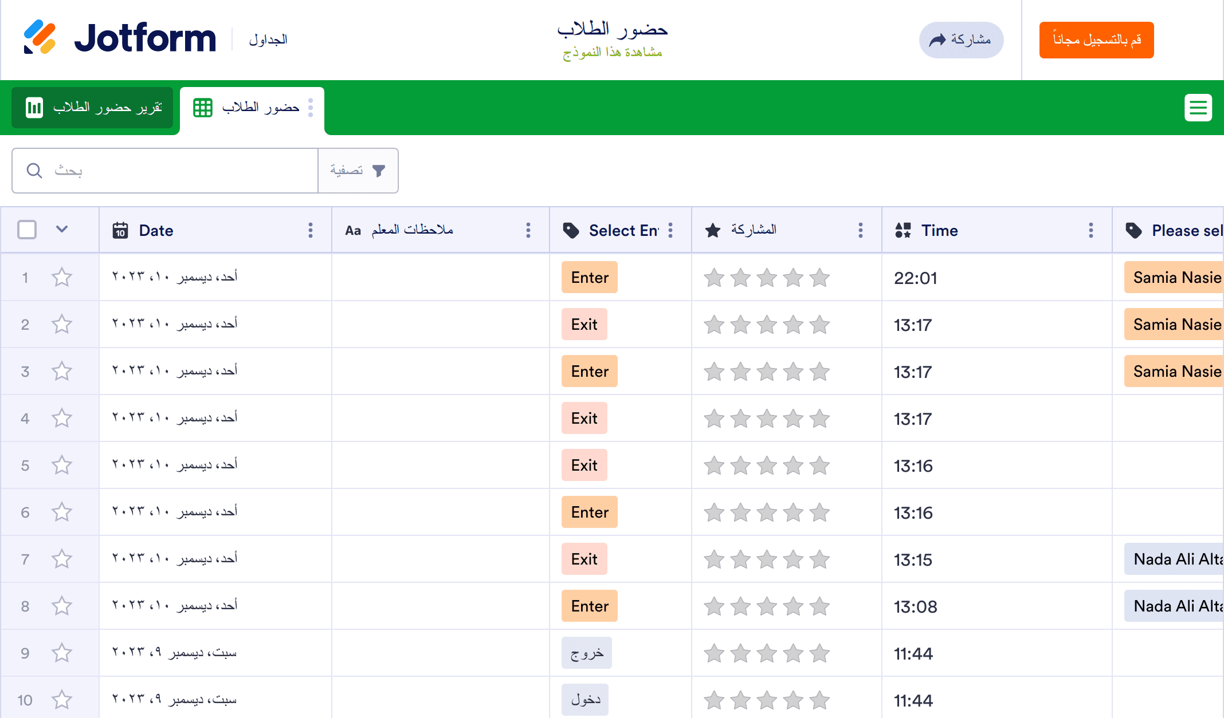Open المشاركة column three-dot menu
Screen dimensions: 1224x718
[x=860, y=230]
